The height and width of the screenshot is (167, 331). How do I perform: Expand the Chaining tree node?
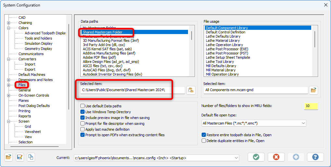click(x=8, y=23)
